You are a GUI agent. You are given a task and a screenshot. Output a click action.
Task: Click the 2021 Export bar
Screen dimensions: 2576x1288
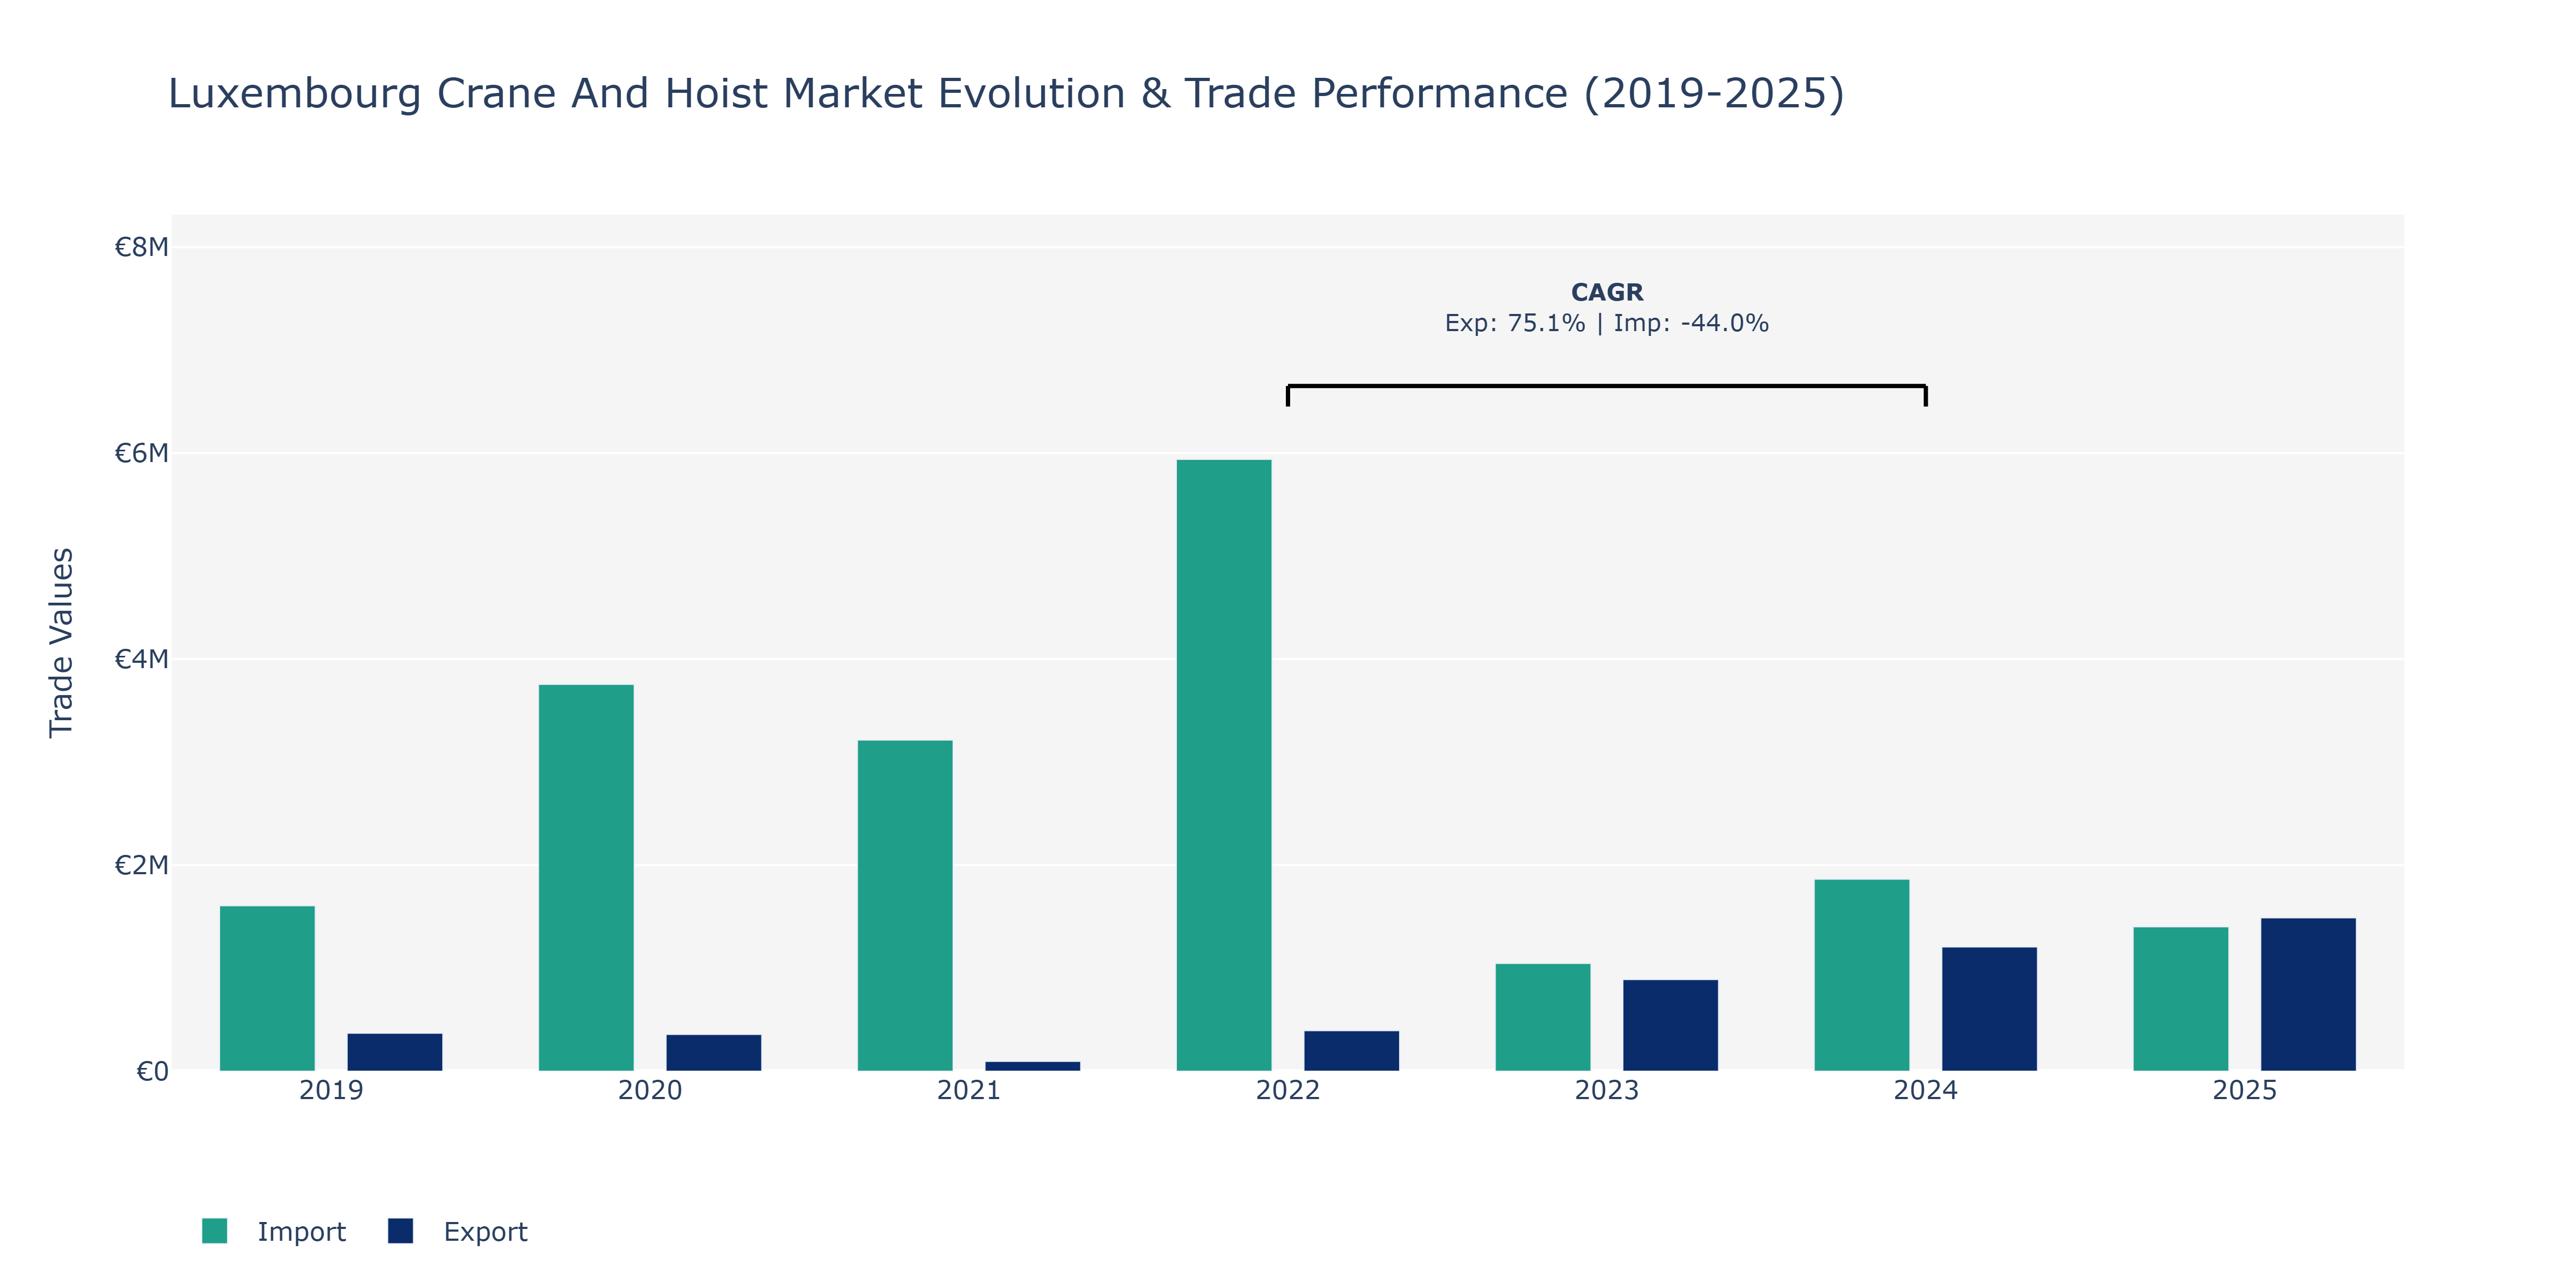1033,1066
